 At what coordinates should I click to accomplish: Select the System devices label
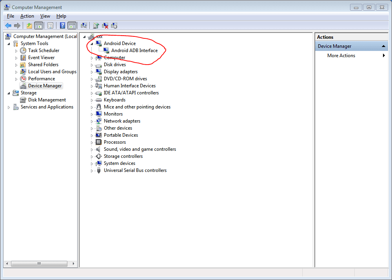tap(120, 163)
